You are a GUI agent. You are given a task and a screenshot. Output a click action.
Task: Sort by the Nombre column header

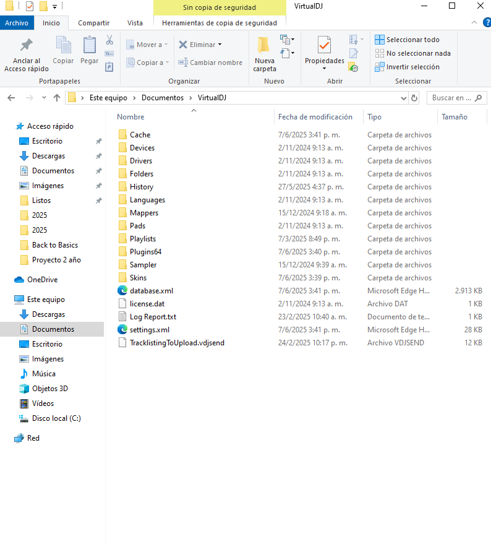pos(130,117)
